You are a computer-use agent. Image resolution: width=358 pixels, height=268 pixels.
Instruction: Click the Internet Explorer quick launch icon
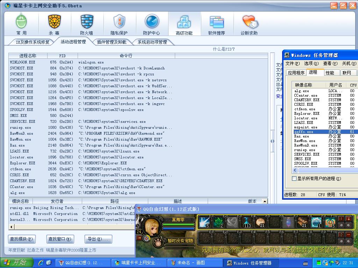[41, 263]
